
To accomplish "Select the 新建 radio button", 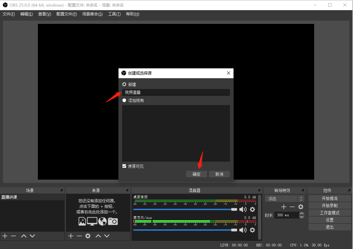I will click(x=124, y=84).
